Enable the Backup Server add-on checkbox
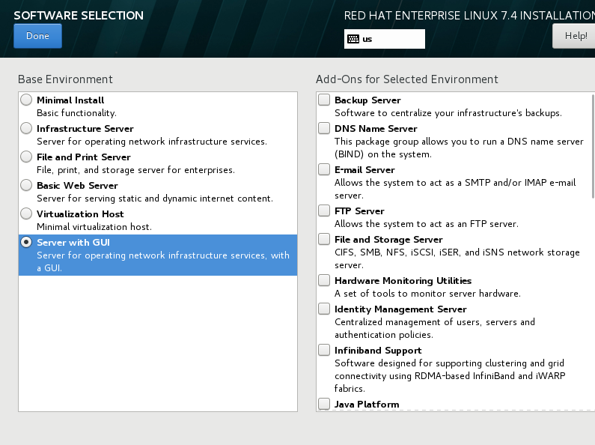Screen dimensions: 595x445 [x=324, y=100]
